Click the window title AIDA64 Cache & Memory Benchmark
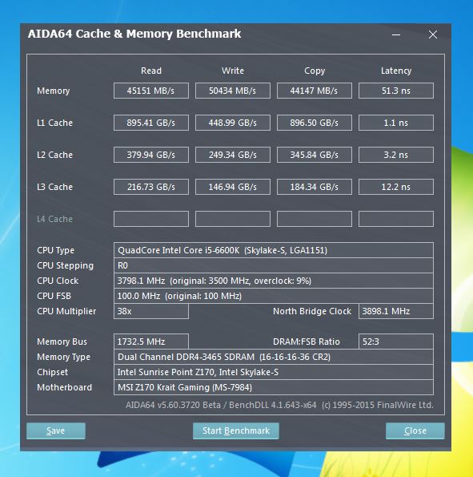Viewport: 473px width, 477px height. (x=134, y=34)
